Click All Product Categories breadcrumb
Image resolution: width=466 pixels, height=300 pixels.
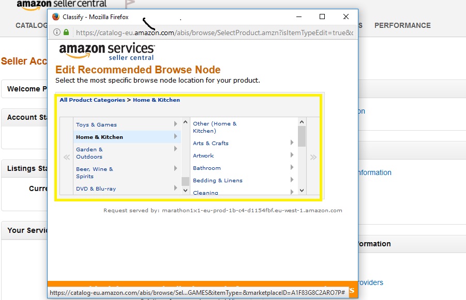(92, 100)
